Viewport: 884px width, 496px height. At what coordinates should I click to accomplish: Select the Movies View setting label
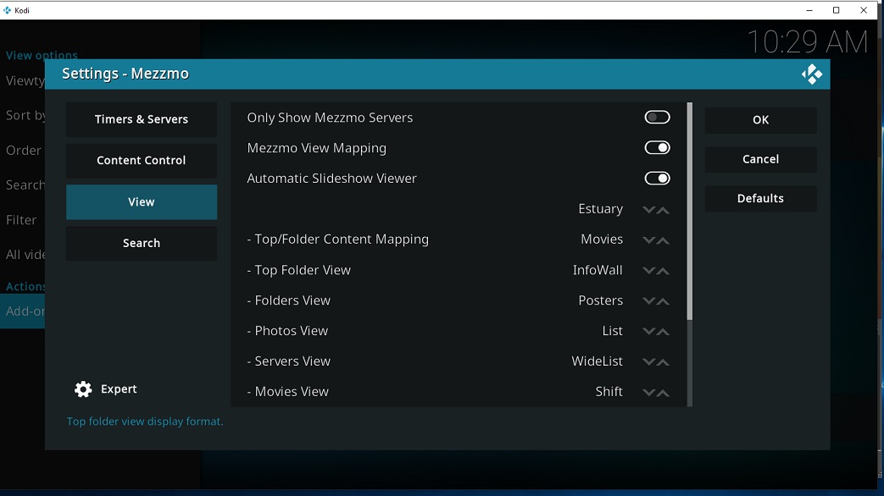point(287,391)
